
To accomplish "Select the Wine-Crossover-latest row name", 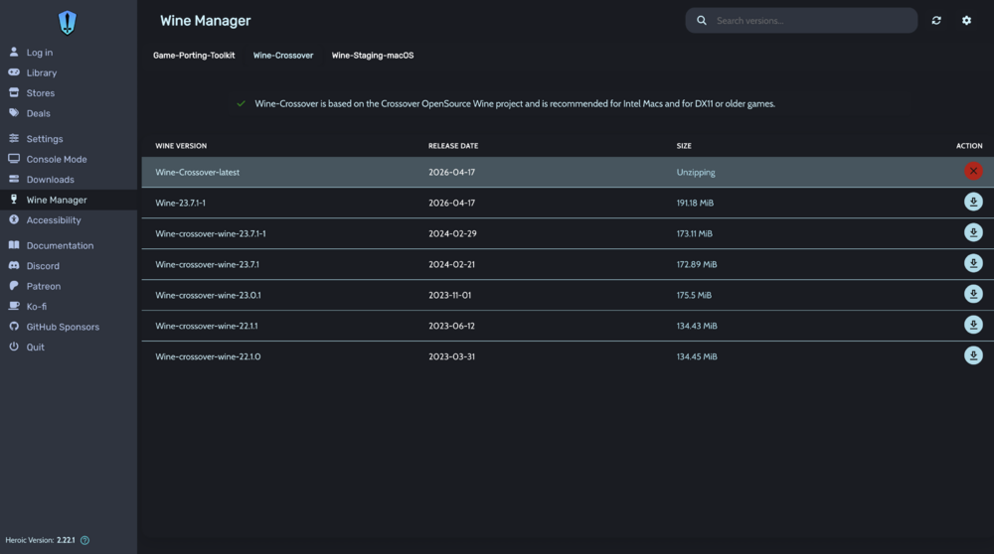I will 197,172.
